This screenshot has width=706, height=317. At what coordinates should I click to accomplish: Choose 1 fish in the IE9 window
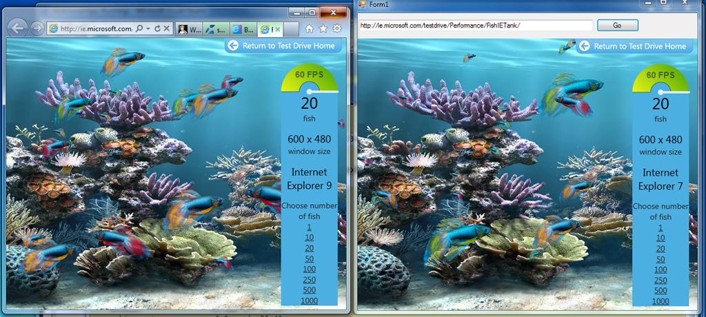[310, 227]
